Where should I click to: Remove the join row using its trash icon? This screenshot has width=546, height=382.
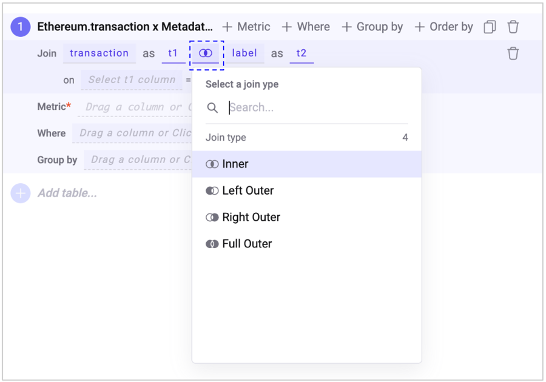(x=513, y=53)
